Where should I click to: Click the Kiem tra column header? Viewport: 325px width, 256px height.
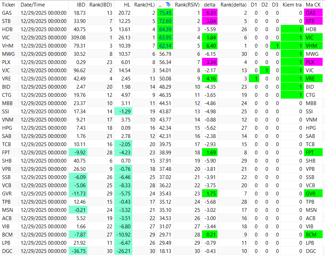point(292,4)
